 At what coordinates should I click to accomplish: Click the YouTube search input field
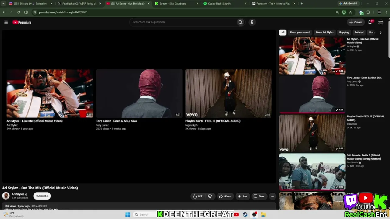[183, 22]
